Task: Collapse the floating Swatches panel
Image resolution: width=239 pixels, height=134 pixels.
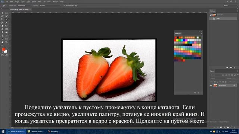Action: (x=199, y=31)
